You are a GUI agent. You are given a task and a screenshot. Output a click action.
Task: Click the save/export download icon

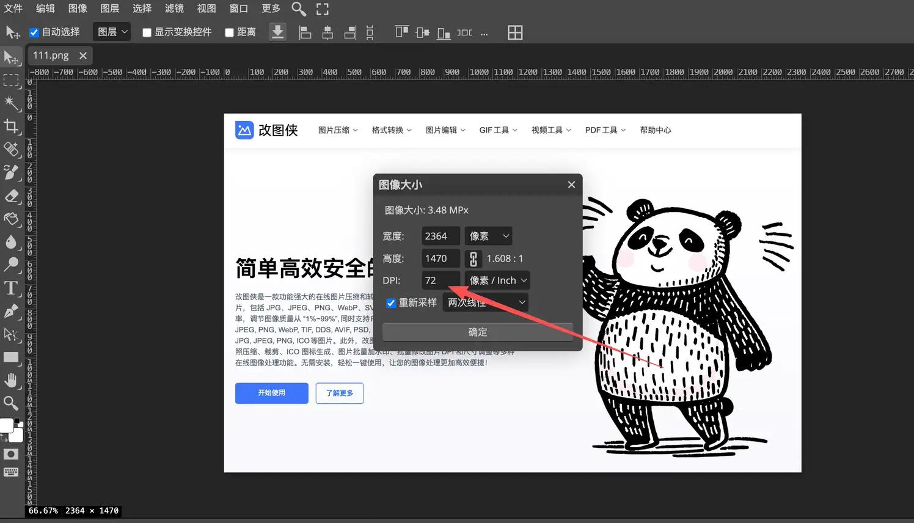277,31
